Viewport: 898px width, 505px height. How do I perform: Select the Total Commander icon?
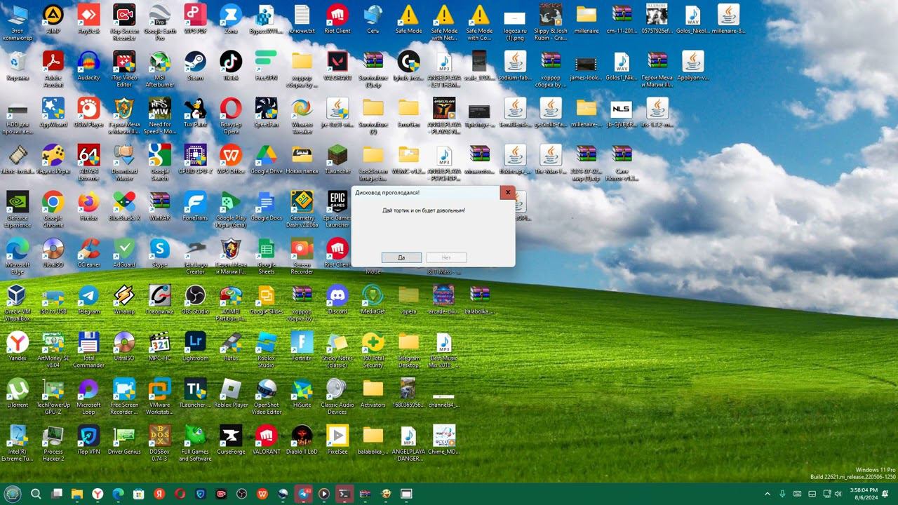(88, 350)
